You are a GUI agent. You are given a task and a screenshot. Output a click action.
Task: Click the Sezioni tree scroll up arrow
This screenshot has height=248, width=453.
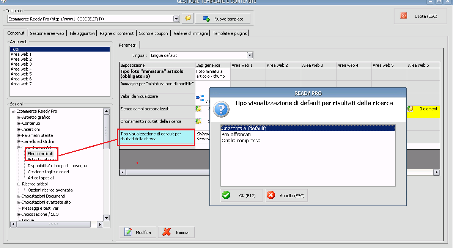click(106, 111)
